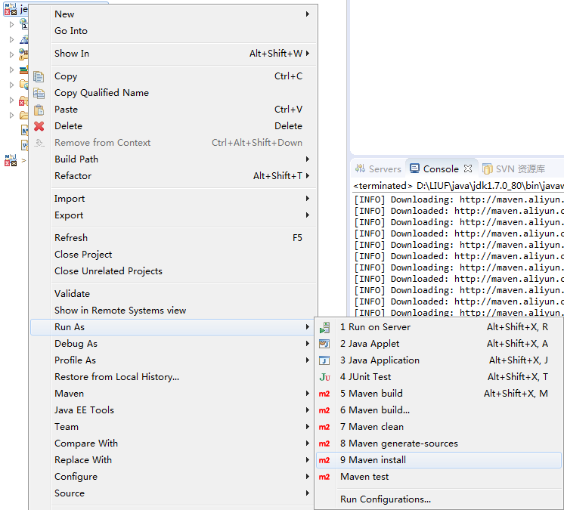Screen dimensions: 564x510
Task: Click the Paste clipboard icon
Action: coord(39,110)
